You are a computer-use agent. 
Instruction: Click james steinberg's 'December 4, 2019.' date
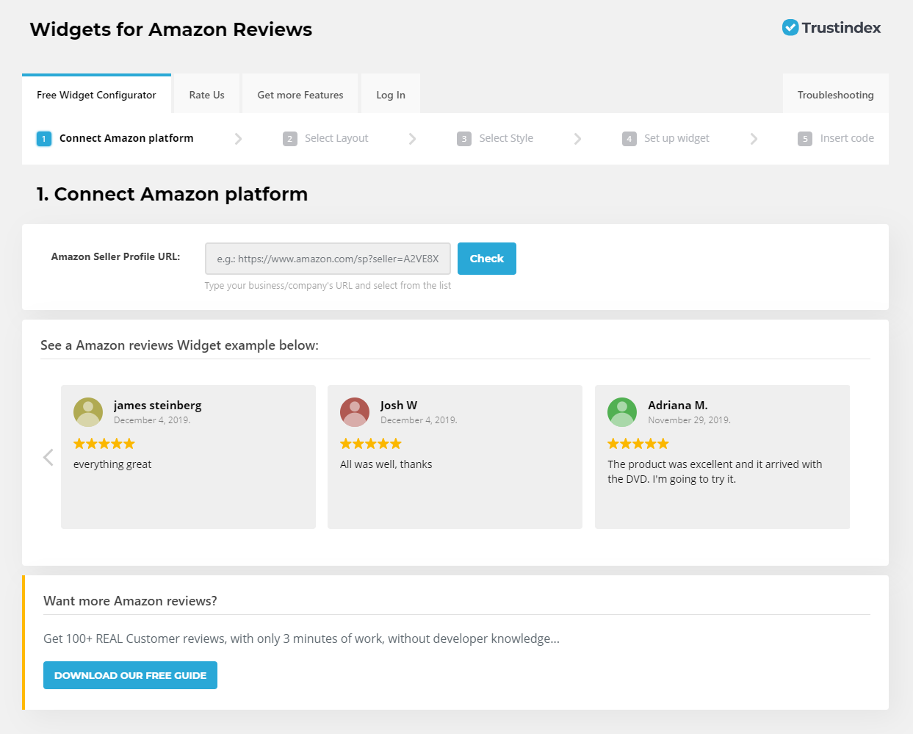(152, 420)
